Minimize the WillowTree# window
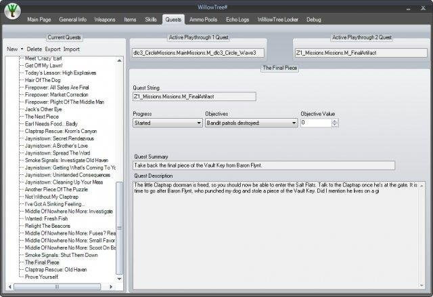Viewport: 433px width, 297px height. tap(408, 8)
